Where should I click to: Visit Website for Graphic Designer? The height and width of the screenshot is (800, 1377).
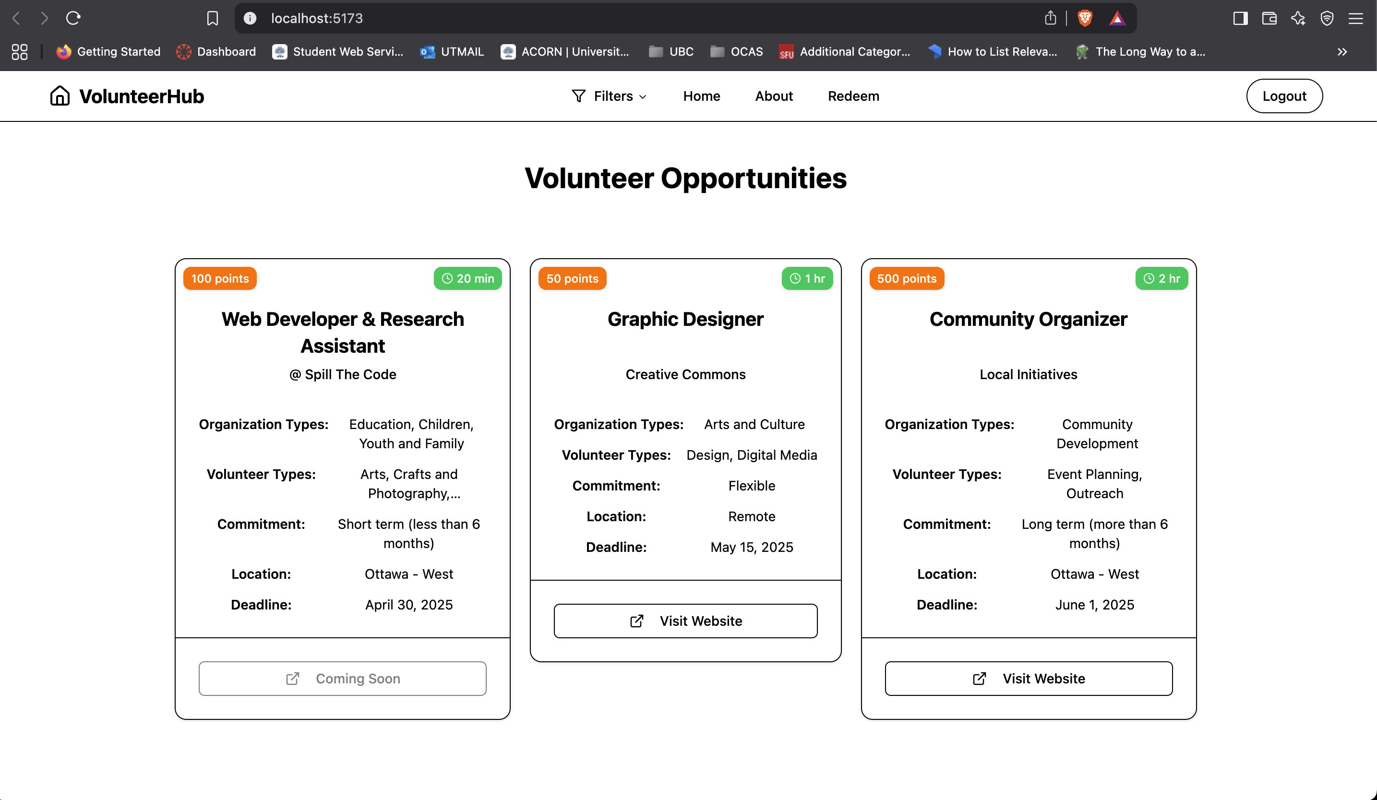click(x=685, y=621)
